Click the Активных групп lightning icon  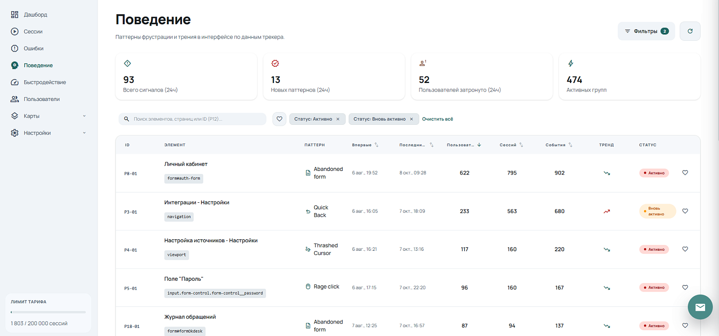(x=571, y=64)
